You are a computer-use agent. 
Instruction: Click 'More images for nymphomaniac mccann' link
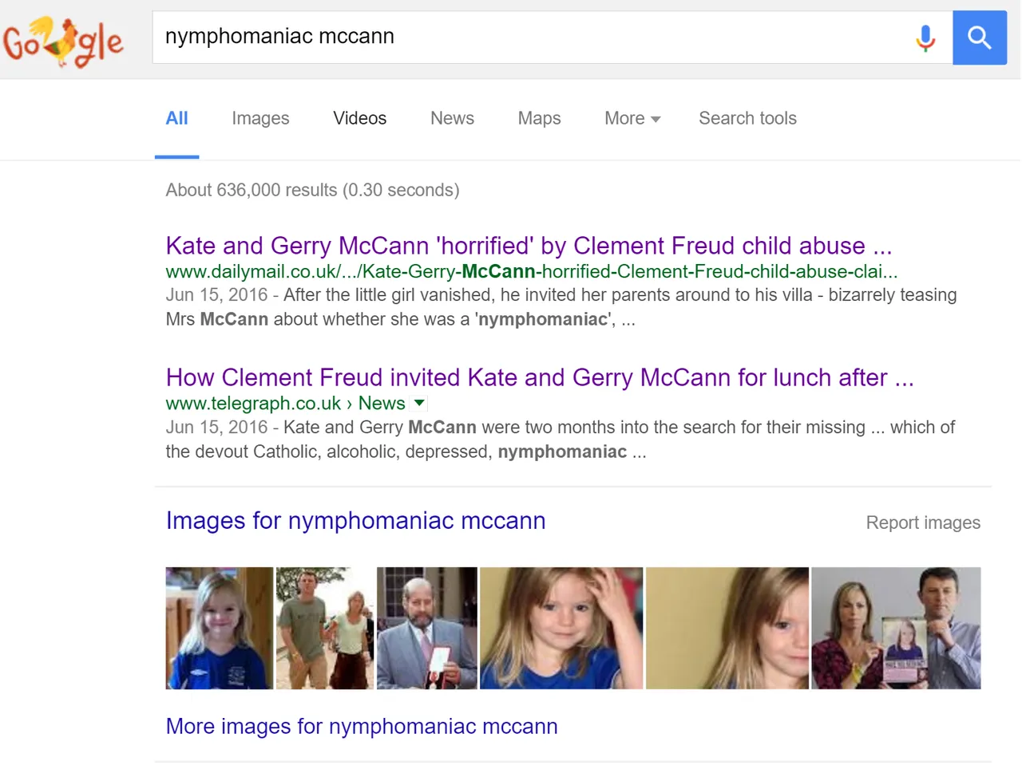click(362, 726)
